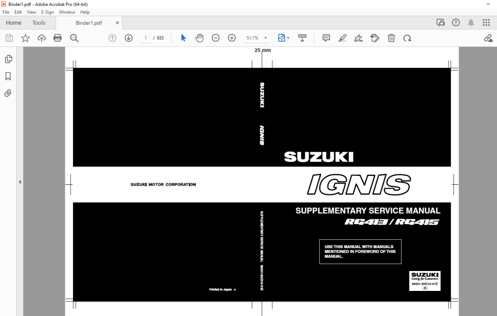This screenshot has width=497, height=316.
Task: Open the Sign document pen tool
Action: tap(359, 38)
